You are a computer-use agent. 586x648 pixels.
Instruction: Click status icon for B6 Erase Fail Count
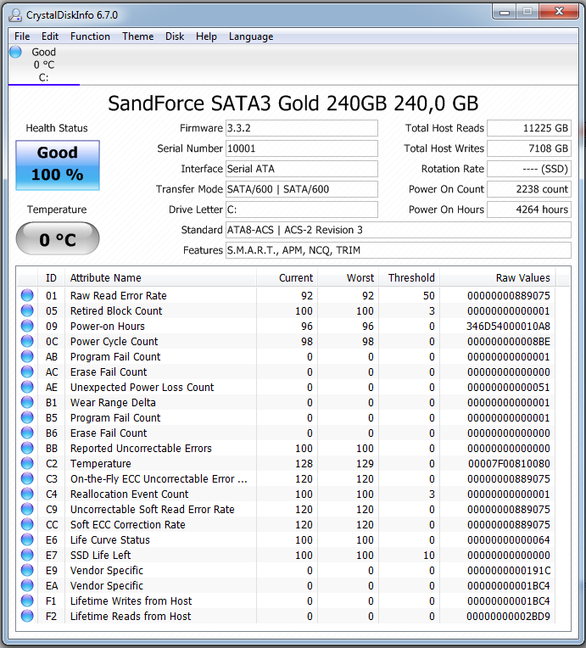pos(27,433)
